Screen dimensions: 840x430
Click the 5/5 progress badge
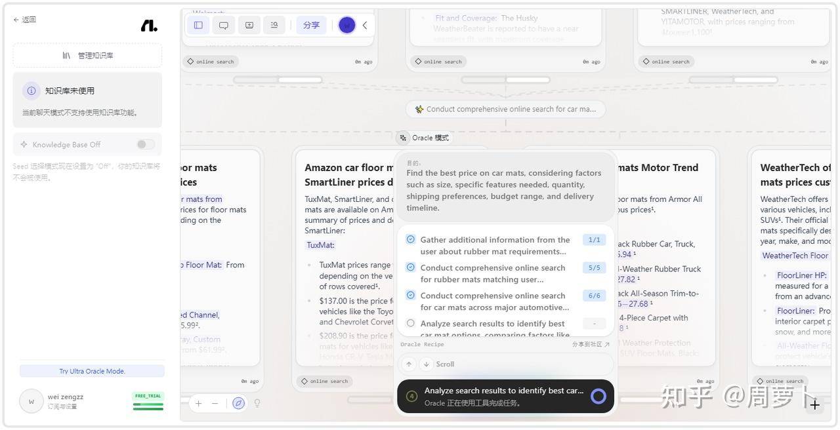(594, 267)
